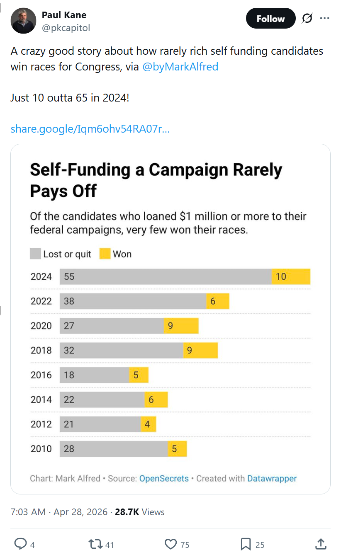Click the 28.7K Views count
Image resolution: width=341 pixels, height=557 pixels.
click(x=140, y=512)
